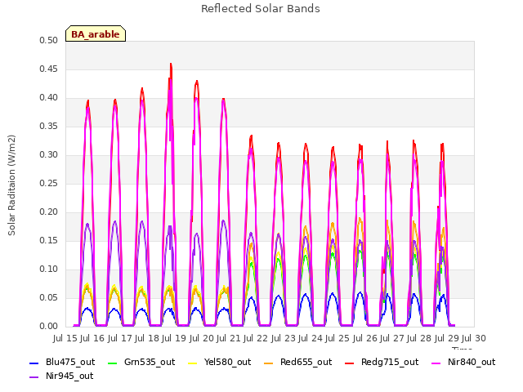Click the yellow Yel580_out legend swatch

pyautogui.click(x=193, y=363)
